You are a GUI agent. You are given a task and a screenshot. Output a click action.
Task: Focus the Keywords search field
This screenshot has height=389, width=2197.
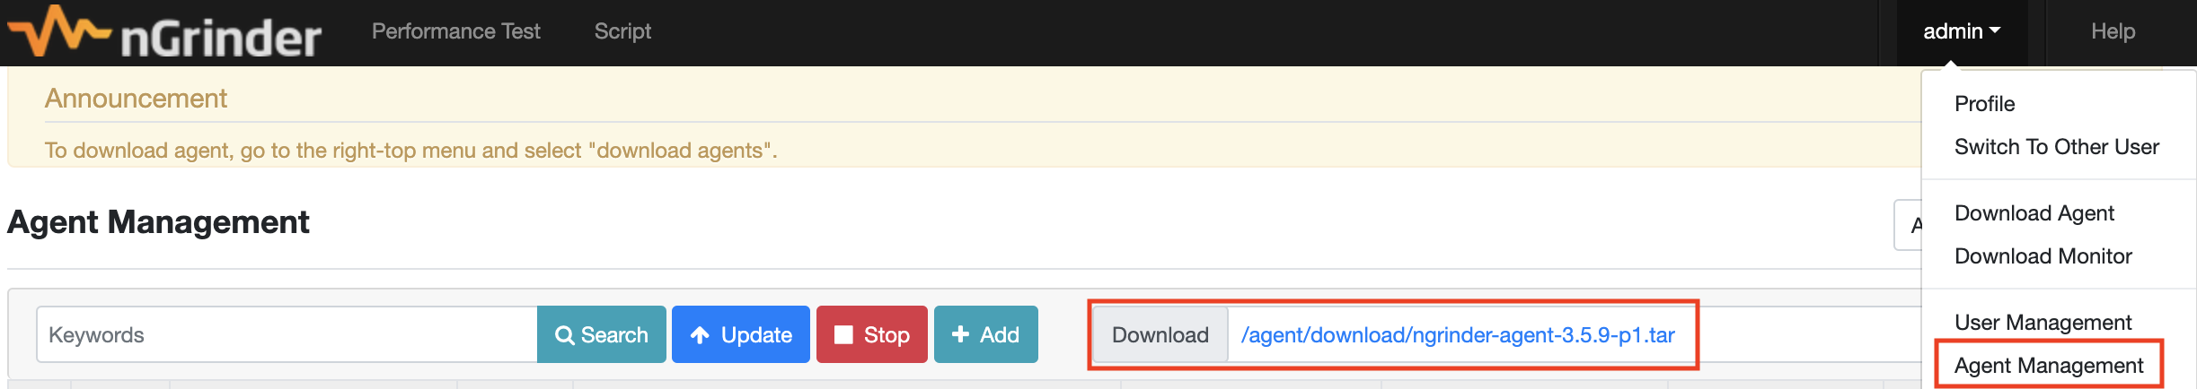tap(287, 334)
